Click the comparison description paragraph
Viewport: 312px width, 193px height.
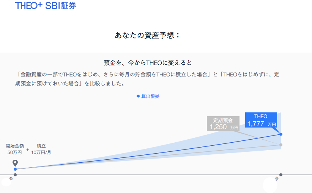point(147,79)
